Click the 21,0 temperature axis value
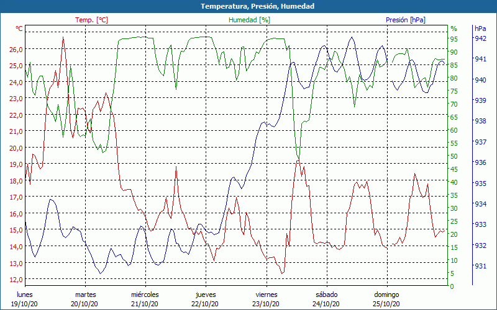Viewport: 497px width, 310px height. (17, 131)
